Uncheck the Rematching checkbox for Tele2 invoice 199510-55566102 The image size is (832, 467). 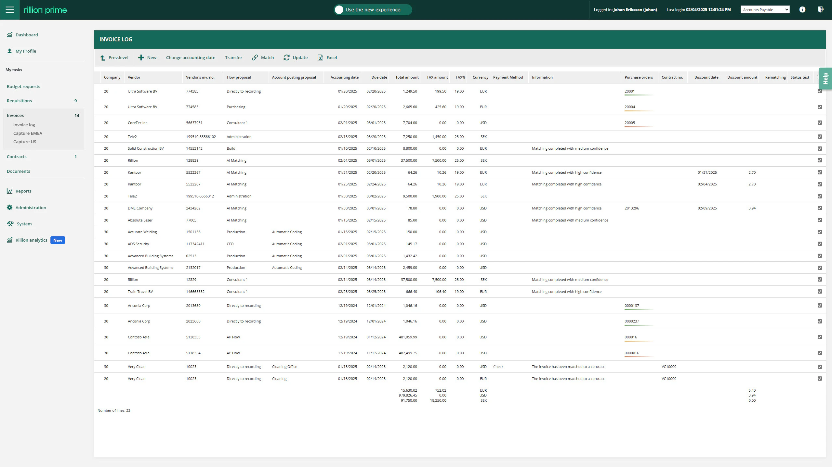coord(820,136)
